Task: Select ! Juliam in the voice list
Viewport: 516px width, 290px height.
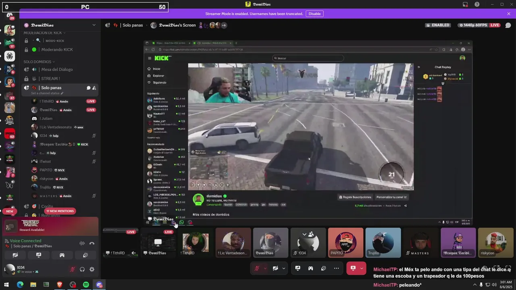Action: [64, 118]
